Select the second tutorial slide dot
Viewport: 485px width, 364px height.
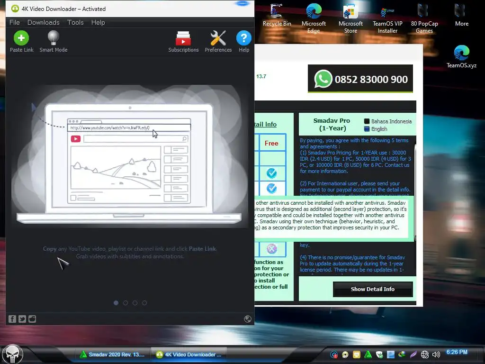pos(126,303)
